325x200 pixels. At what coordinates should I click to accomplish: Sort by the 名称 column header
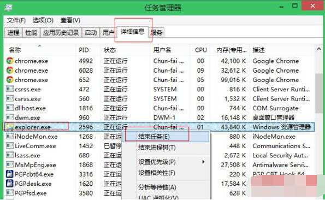[15, 50]
